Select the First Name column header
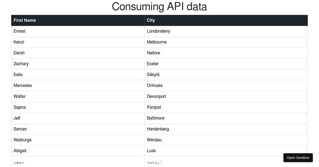Viewport: 319px width, 167px height. (25, 20)
